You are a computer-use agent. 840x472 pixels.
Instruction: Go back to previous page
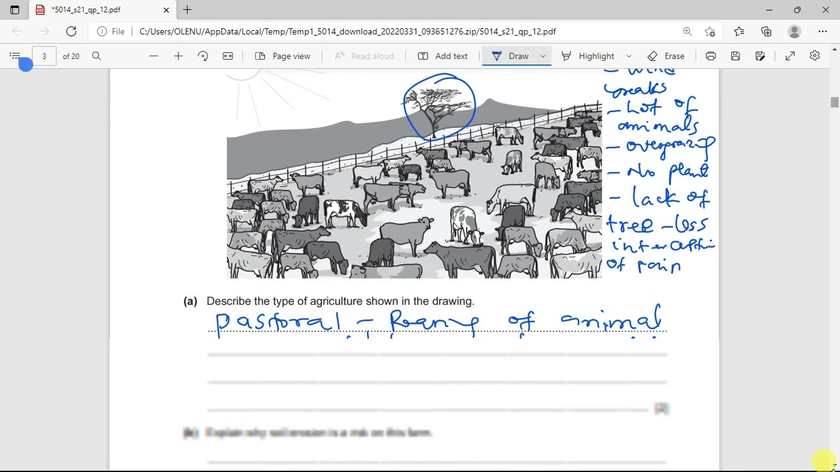(x=18, y=31)
